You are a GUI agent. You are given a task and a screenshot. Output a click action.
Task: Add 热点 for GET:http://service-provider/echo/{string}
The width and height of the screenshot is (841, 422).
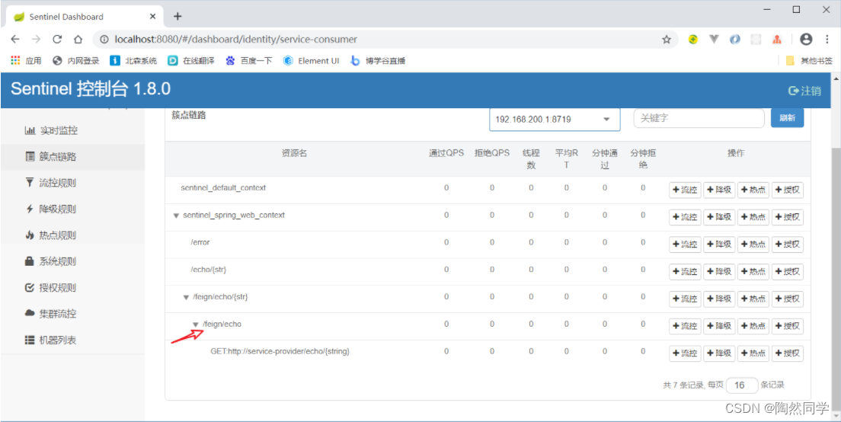coord(753,353)
